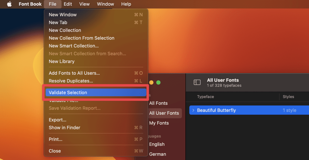Select the English language filter
The width and height of the screenshot is (309, 160).
pyautogui.click(x=157, y=144)
